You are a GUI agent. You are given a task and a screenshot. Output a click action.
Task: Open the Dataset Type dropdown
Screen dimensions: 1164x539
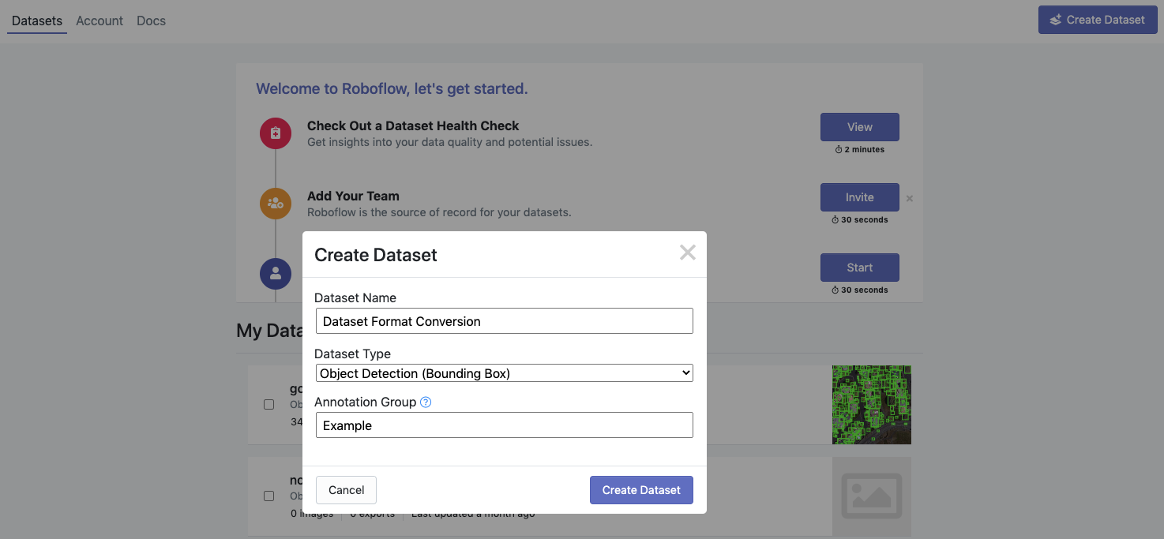tap(504, 373)
